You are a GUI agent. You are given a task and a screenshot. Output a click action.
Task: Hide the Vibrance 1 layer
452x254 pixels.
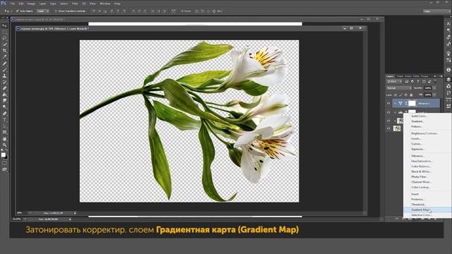(x=388, y=104)
